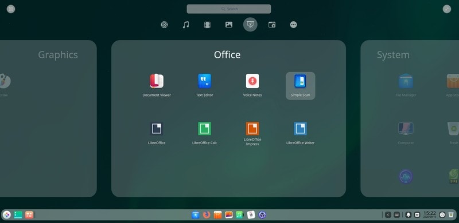Open power menu in dock
Viewport: 459px width, 223px height.
click(x=442, y=215)
